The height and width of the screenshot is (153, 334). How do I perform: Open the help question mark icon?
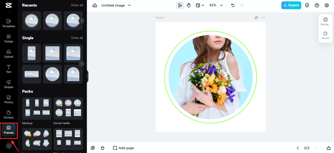point(317,5)
